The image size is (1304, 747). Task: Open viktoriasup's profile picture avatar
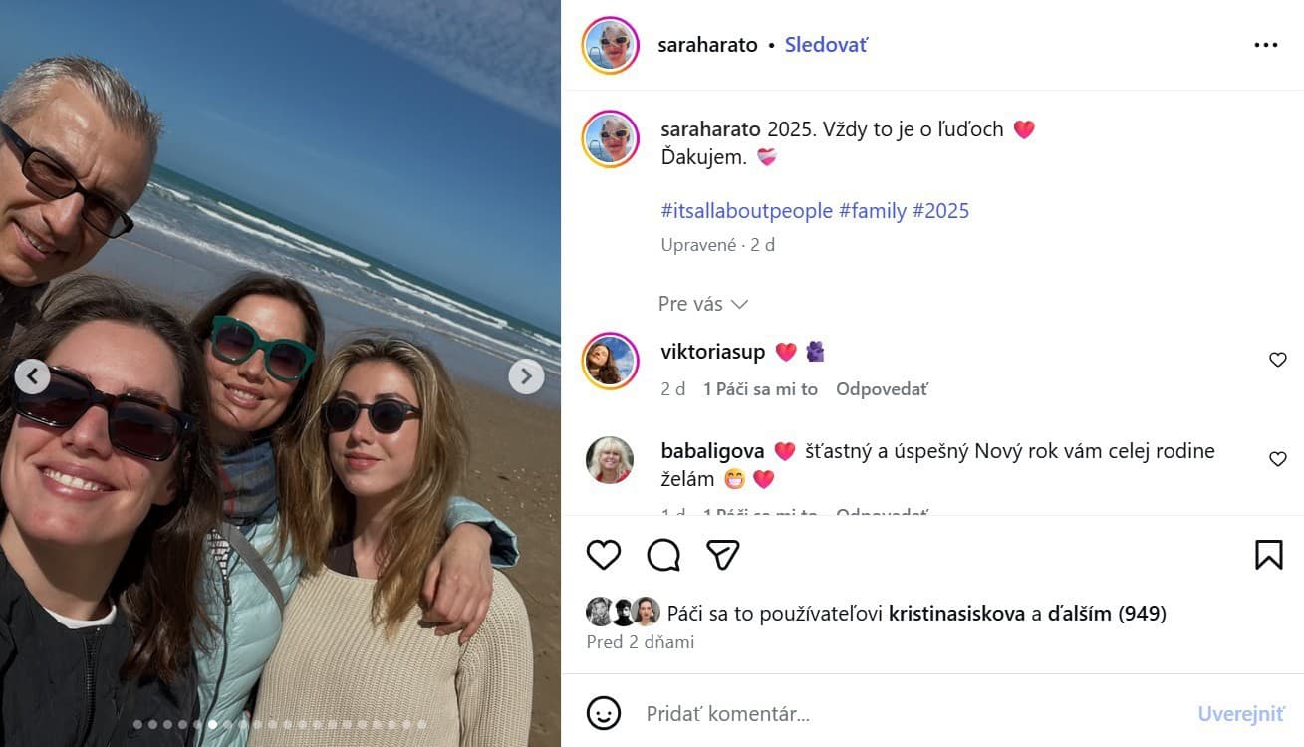point(610,361)
